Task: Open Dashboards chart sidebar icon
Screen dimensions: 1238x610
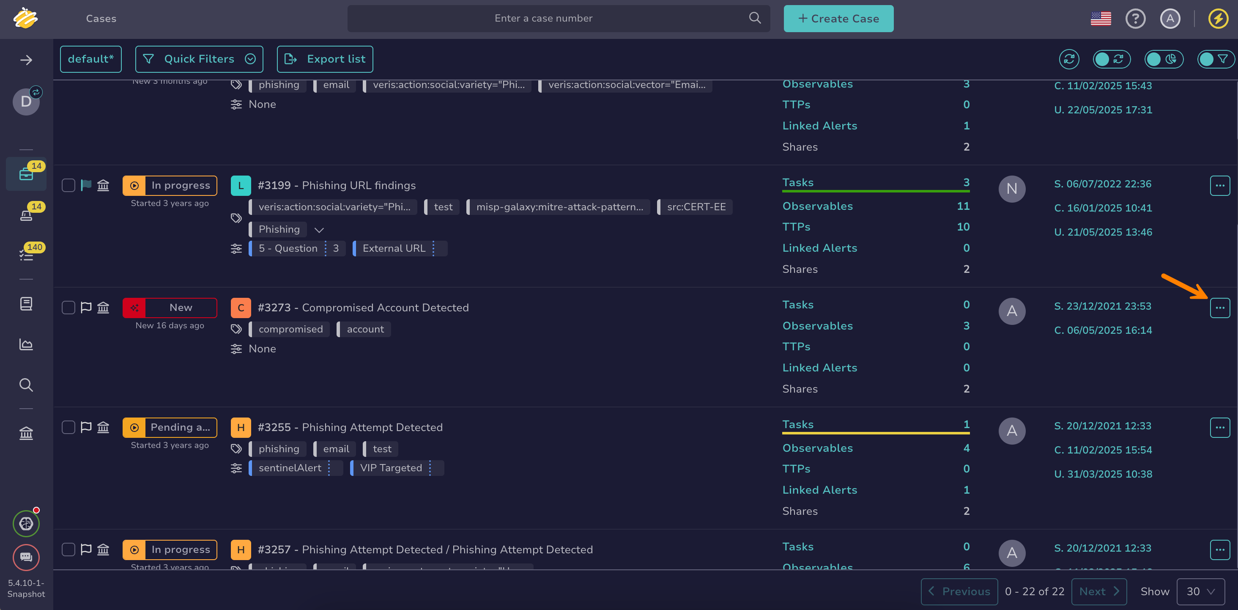Action: (26, 344)
